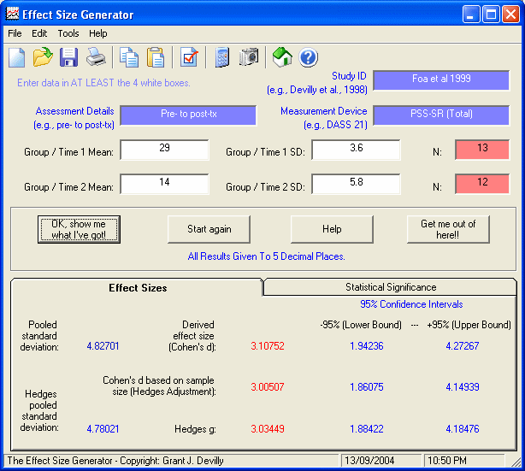
Task: Click the Paste clipboard icon
Action: point(156,57)
